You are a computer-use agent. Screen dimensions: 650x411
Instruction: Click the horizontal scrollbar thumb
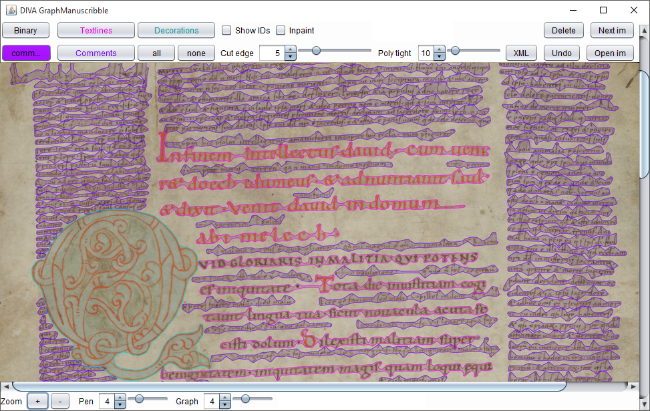click(289, 386)
